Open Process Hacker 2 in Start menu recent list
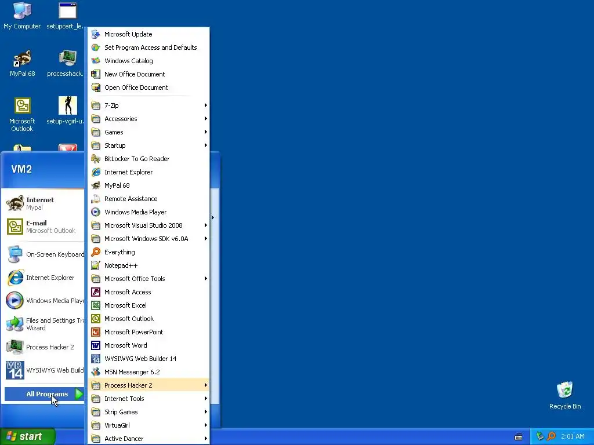The height and width of the screenshot is (445, 594). [44, 347]
